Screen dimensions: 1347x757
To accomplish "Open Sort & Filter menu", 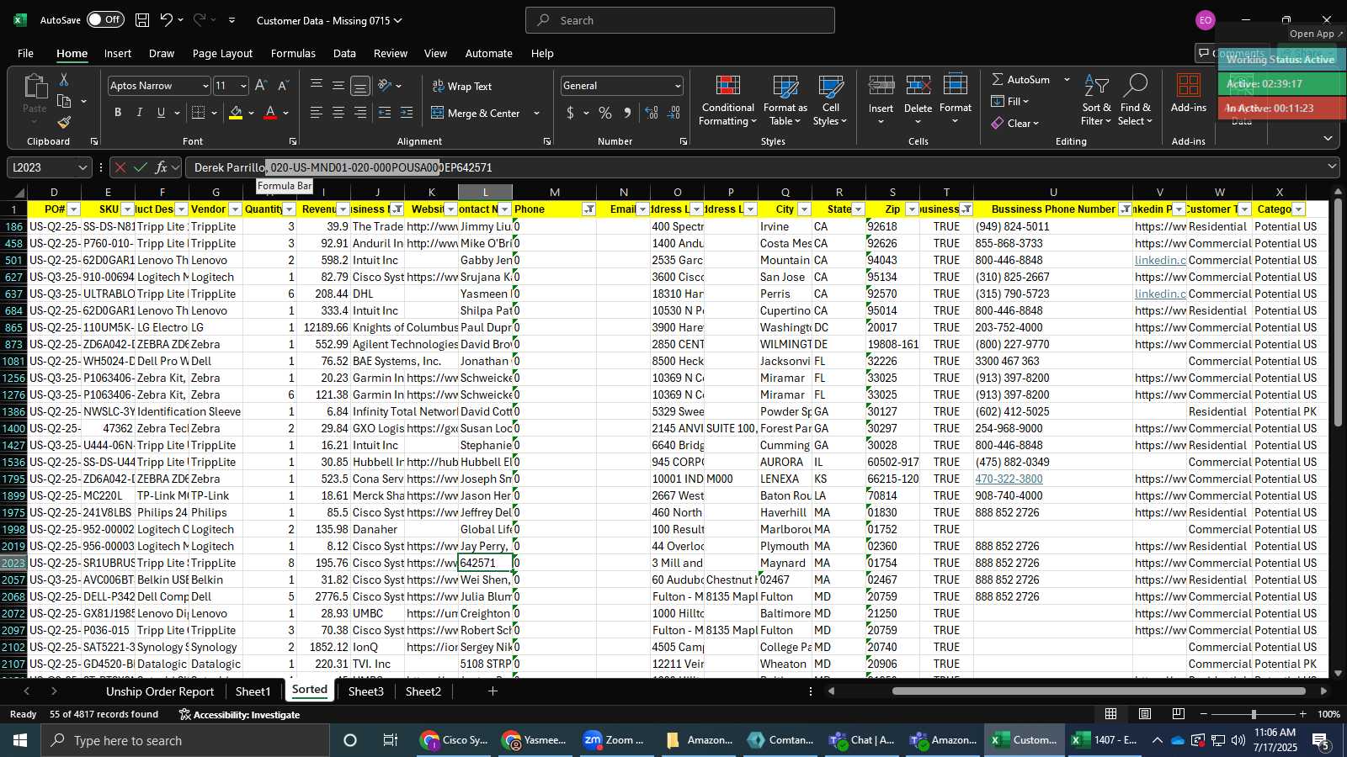I will point(1096,101).
